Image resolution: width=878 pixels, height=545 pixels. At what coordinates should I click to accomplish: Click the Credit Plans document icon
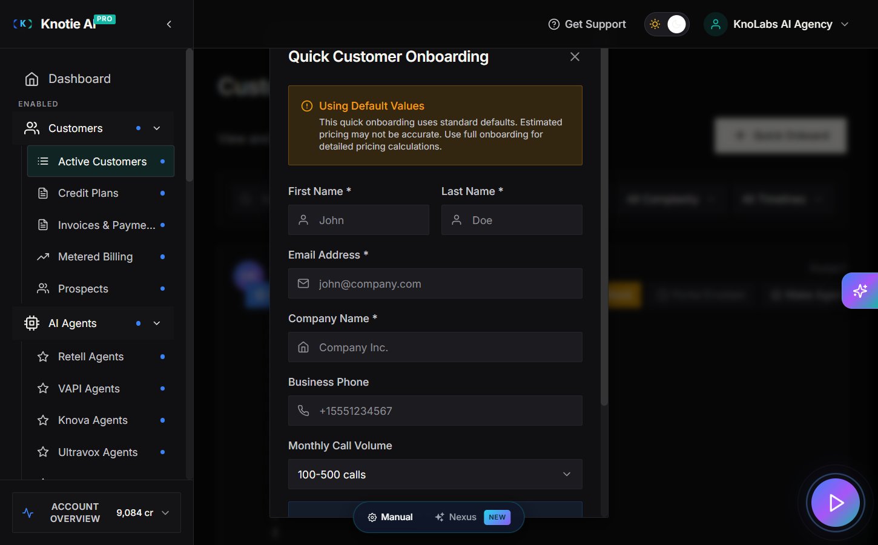pyautogui.click(x=43, y=193)
